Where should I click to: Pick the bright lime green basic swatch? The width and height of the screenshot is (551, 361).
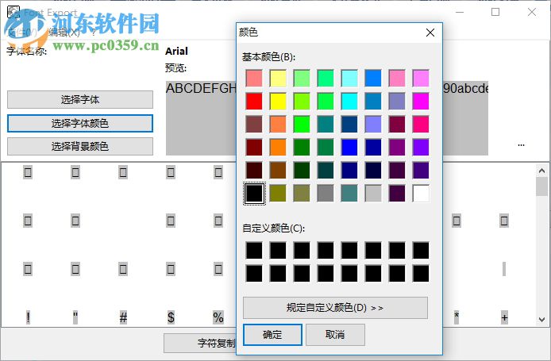click(302, 125)
